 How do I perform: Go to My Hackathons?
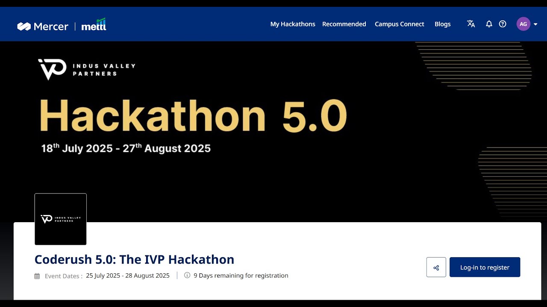click(293, 24)
